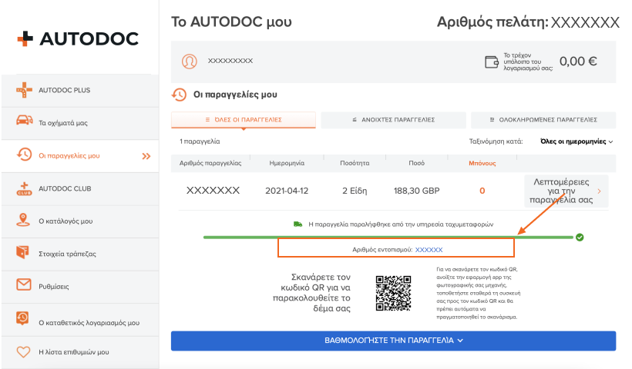632x369 pixels.
Task: Click the green checkmark at progress bar end
Action: pyautogui.click(x=580, y=237)
